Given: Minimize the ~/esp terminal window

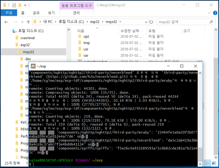Looking at the screenshot, I should click(168, 66).
